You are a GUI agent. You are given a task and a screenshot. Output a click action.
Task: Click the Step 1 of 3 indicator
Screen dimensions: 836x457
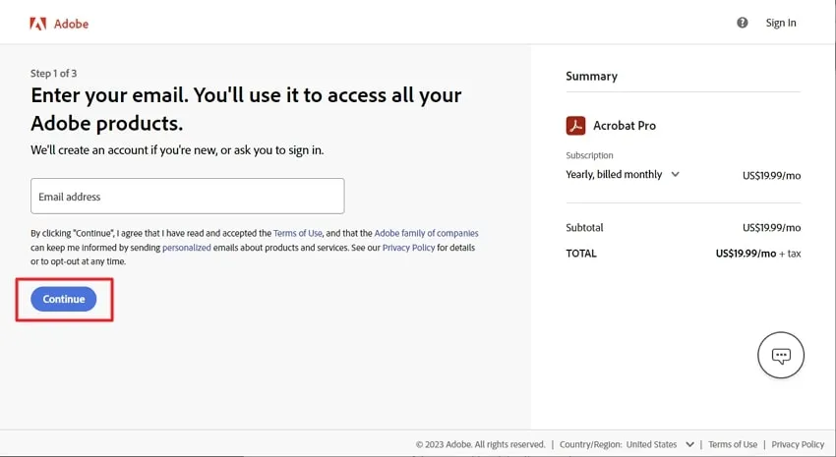(54, 74)
